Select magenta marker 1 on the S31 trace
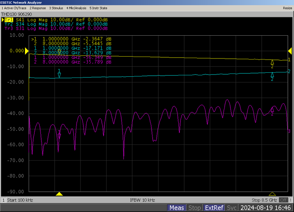Viewport: 294px width, 212px height. (x=59, y=136)
